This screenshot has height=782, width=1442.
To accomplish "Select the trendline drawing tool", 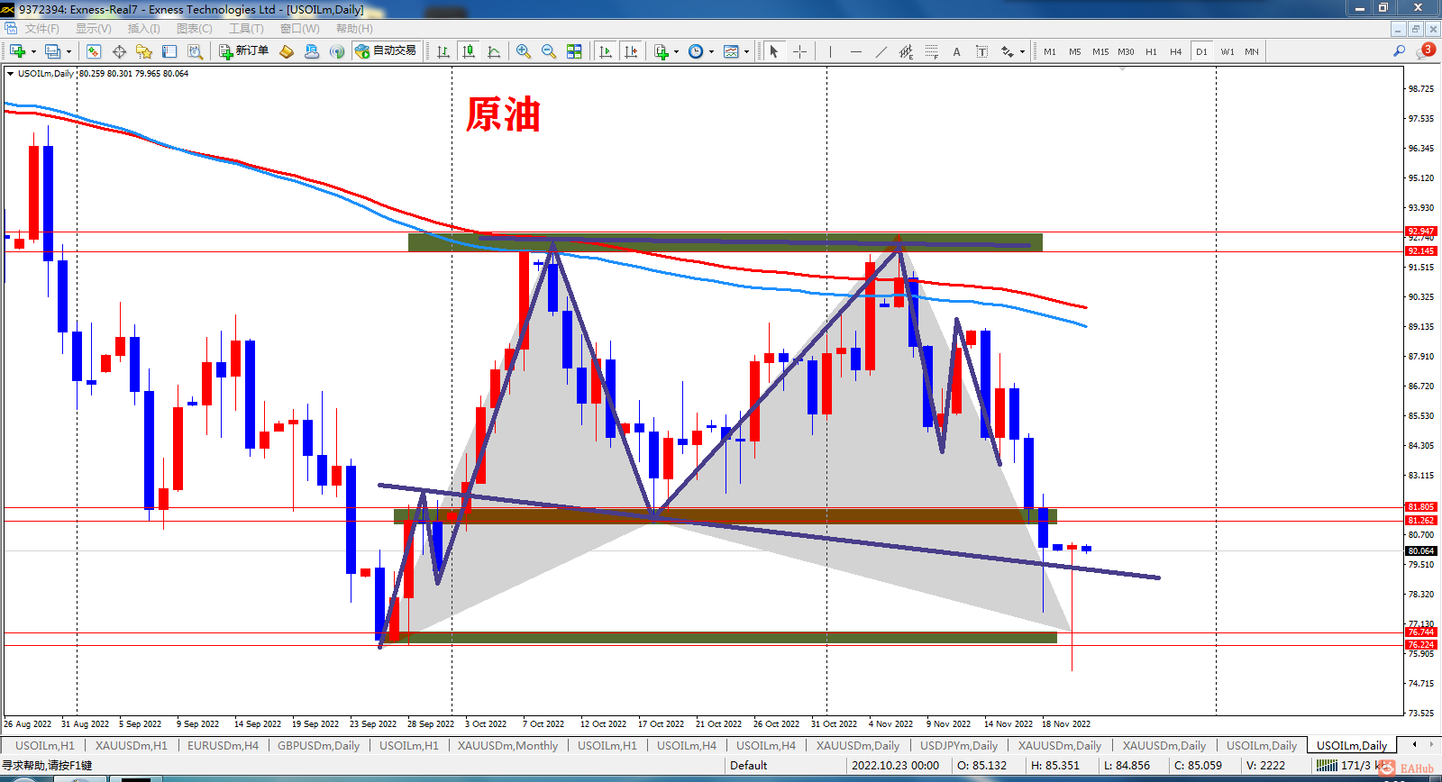I will pos(881,51).
